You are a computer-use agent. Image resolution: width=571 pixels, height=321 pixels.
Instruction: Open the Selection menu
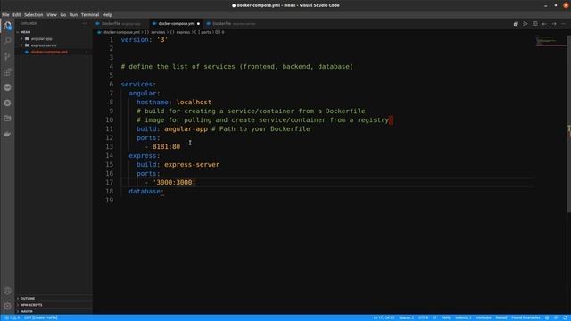point(34,15)
